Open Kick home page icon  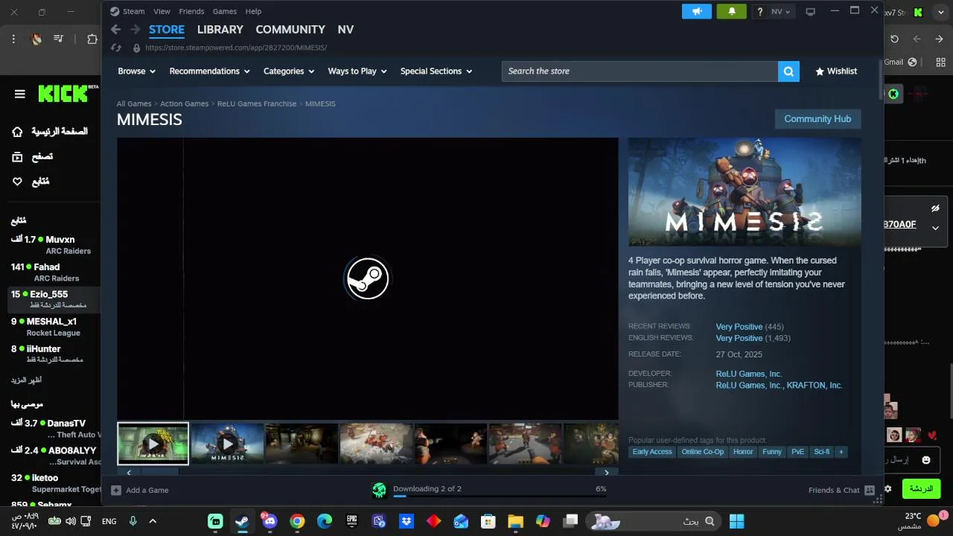click(x=18, y=132)
